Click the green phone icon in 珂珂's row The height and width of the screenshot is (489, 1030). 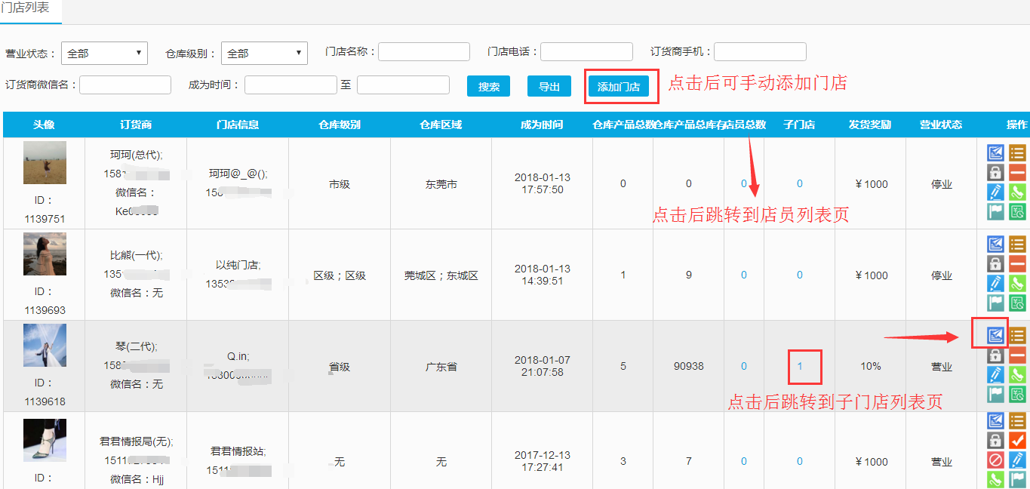click(1018, 192)
